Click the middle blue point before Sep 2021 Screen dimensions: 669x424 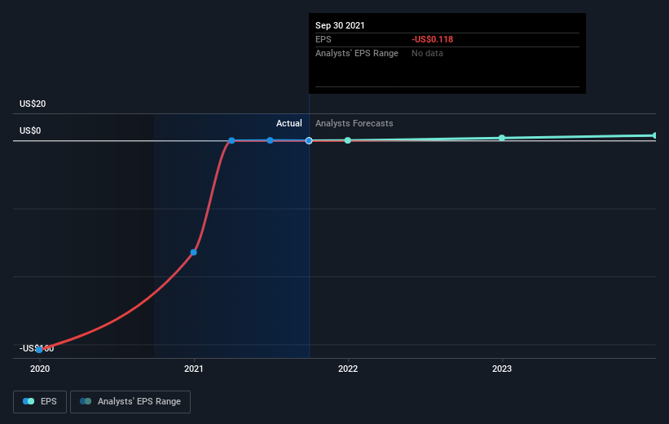(x=270, y=140)
